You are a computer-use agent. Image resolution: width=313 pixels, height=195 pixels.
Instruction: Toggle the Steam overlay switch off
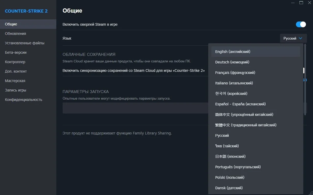(x=301, y=24)
